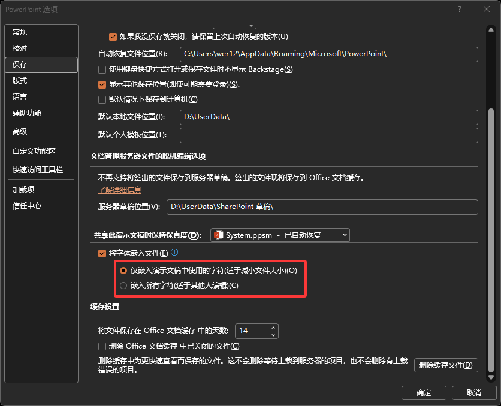
Task: Toggle 将字体嵌入文件 checkbox
Action: tap(102, 253)
